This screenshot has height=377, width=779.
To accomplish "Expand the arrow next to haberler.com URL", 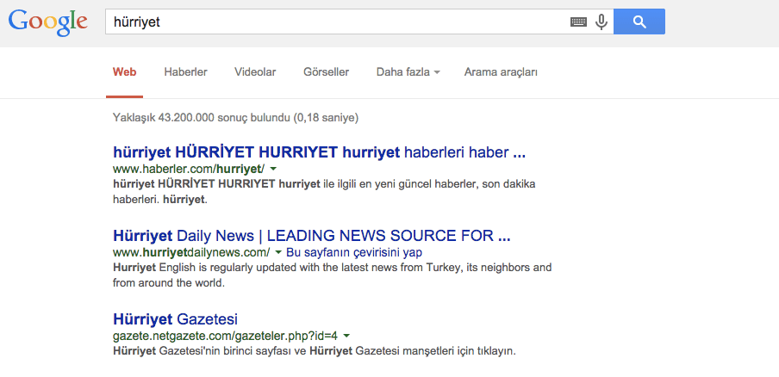I will pyautogui.click(x=273, y=169).
